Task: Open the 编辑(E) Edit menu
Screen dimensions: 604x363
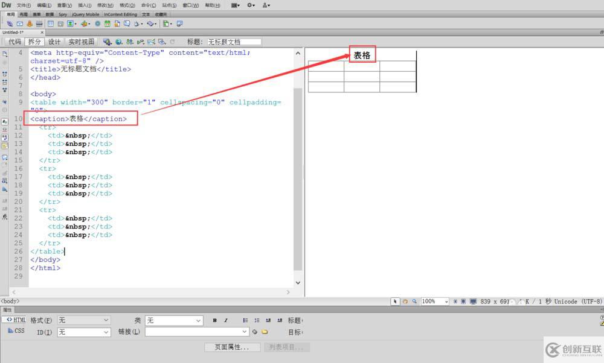Action: pyautogui.click(x=44, y=5)
